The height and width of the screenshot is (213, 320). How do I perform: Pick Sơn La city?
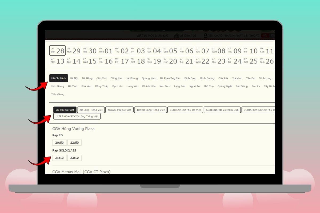coord(256,86)
